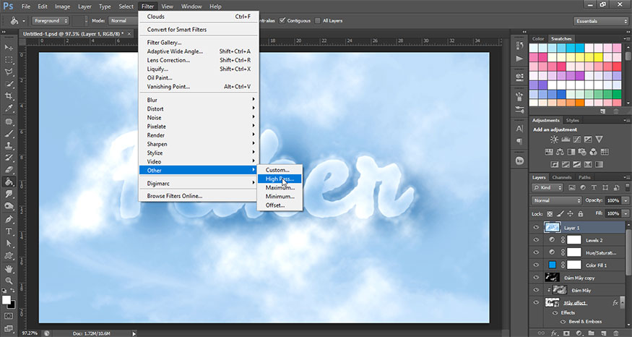This screenshot has width=632, height=337.
Task: Open the Layers panel options menu
Action: pos(626,177)
